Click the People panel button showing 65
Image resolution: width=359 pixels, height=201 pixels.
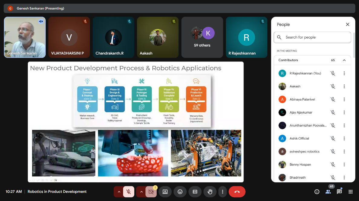(328, 192)
